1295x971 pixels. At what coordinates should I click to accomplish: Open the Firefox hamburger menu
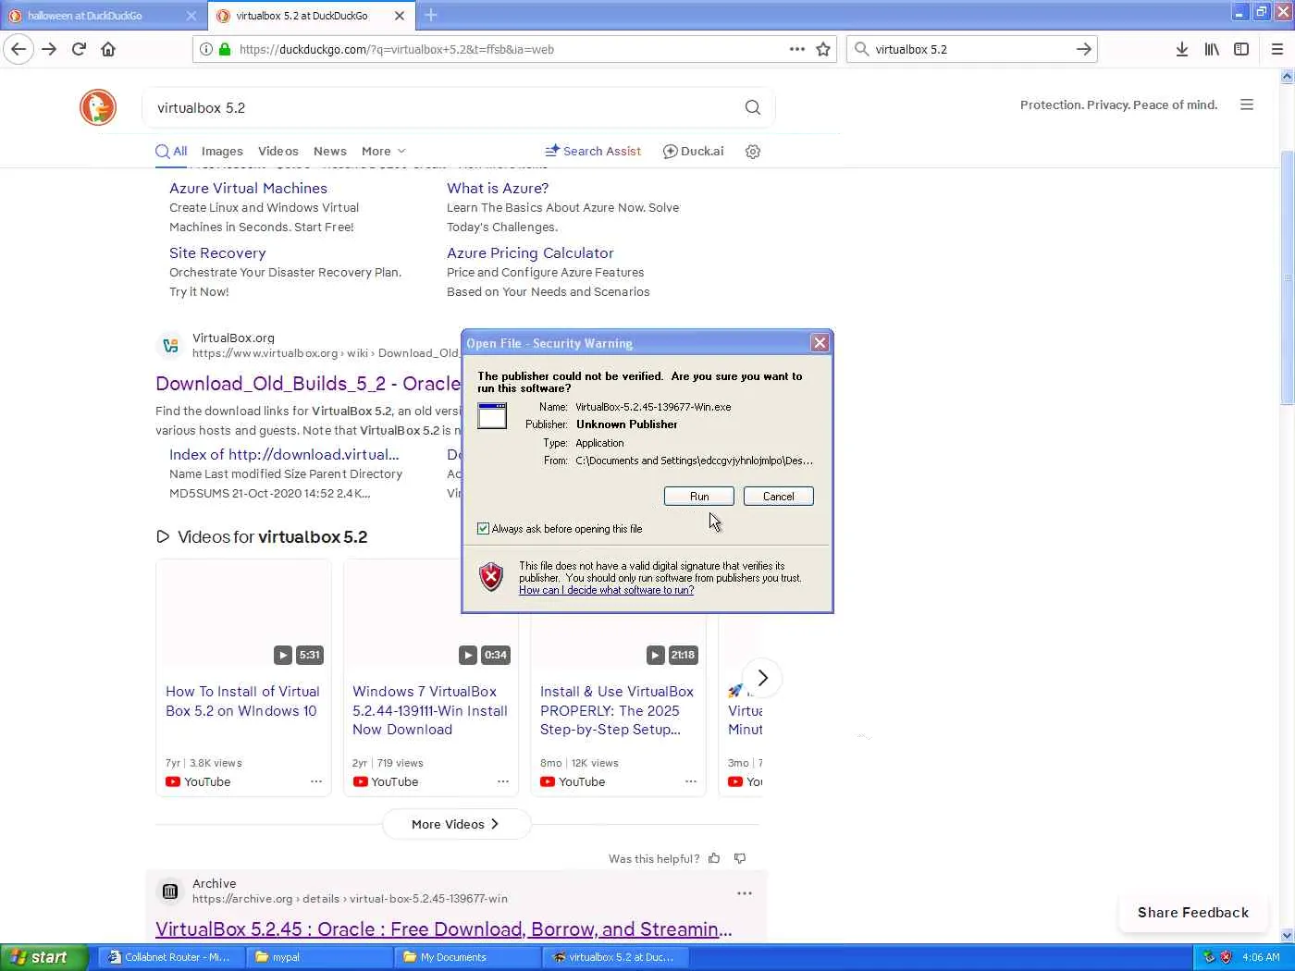pos(1277,49)
